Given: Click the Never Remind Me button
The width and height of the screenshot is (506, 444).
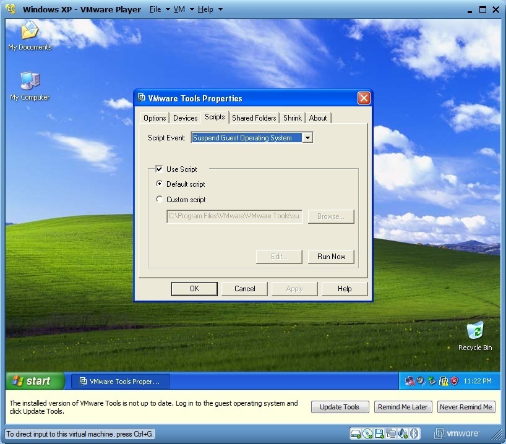Looking at the screenshot, I should [466, 407].
